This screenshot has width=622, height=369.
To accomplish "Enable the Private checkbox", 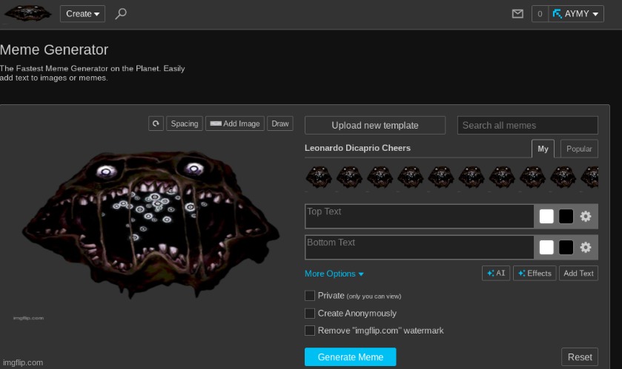I will tap(310, 295).
